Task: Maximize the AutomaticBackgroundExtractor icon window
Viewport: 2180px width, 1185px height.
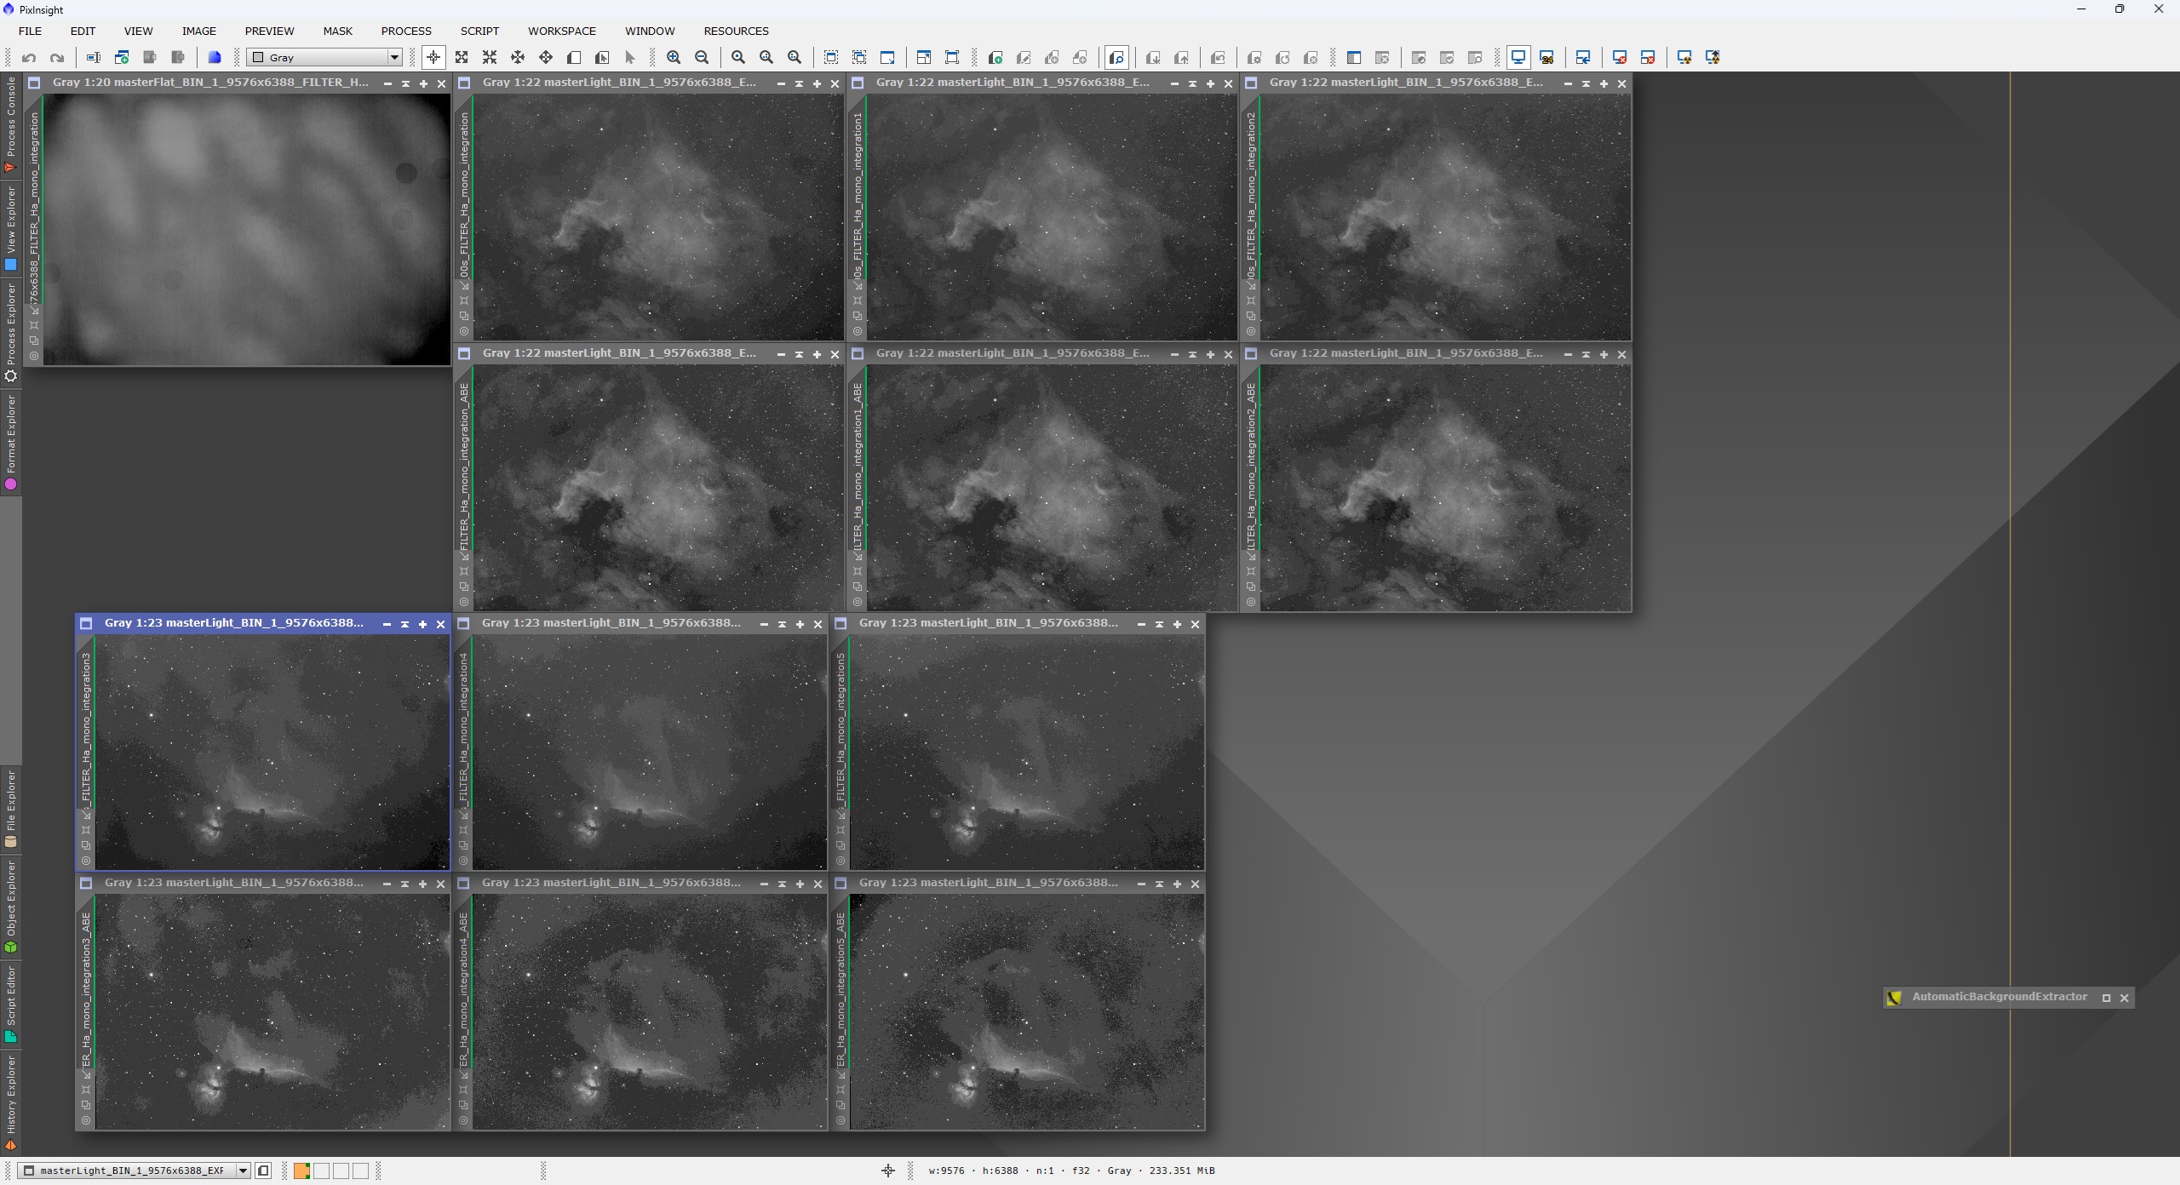Action: click(2107, 998)
